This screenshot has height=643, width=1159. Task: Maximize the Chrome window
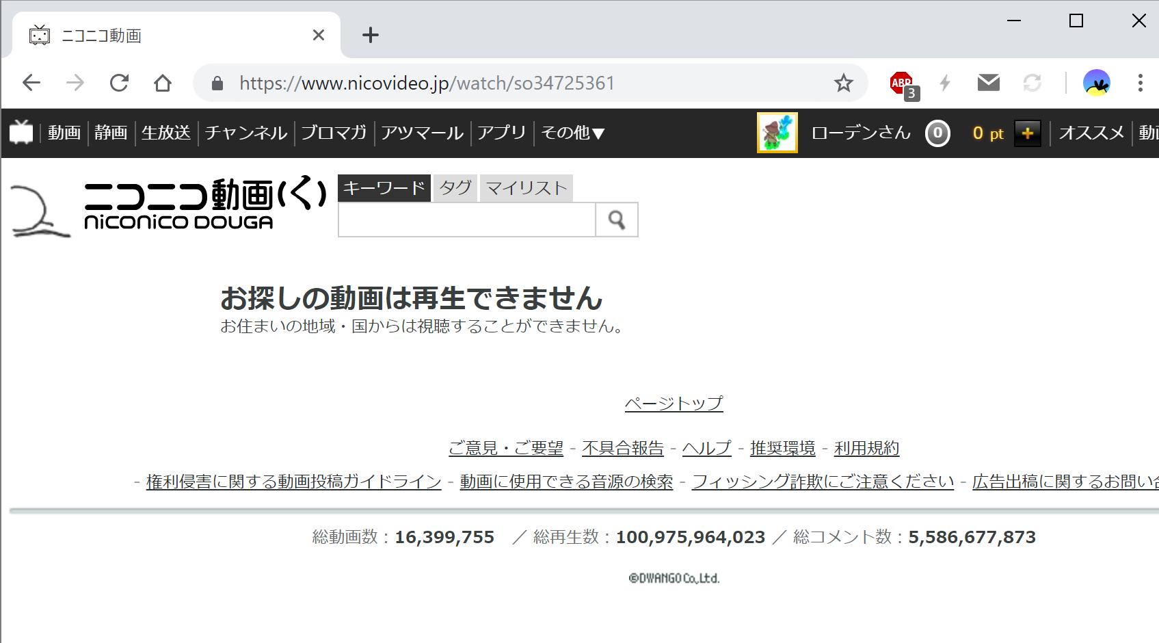point(1076,21)
